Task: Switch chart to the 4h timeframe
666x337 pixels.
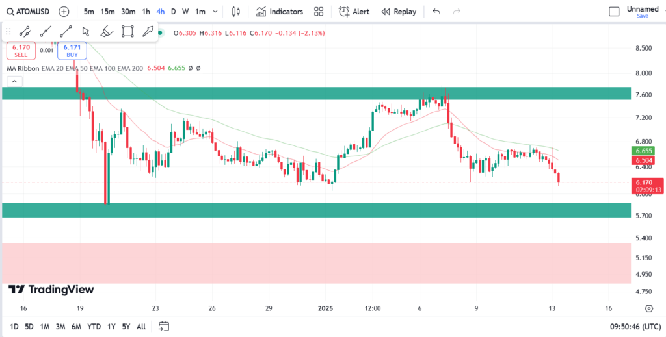Action: click(x=160, y=12)
